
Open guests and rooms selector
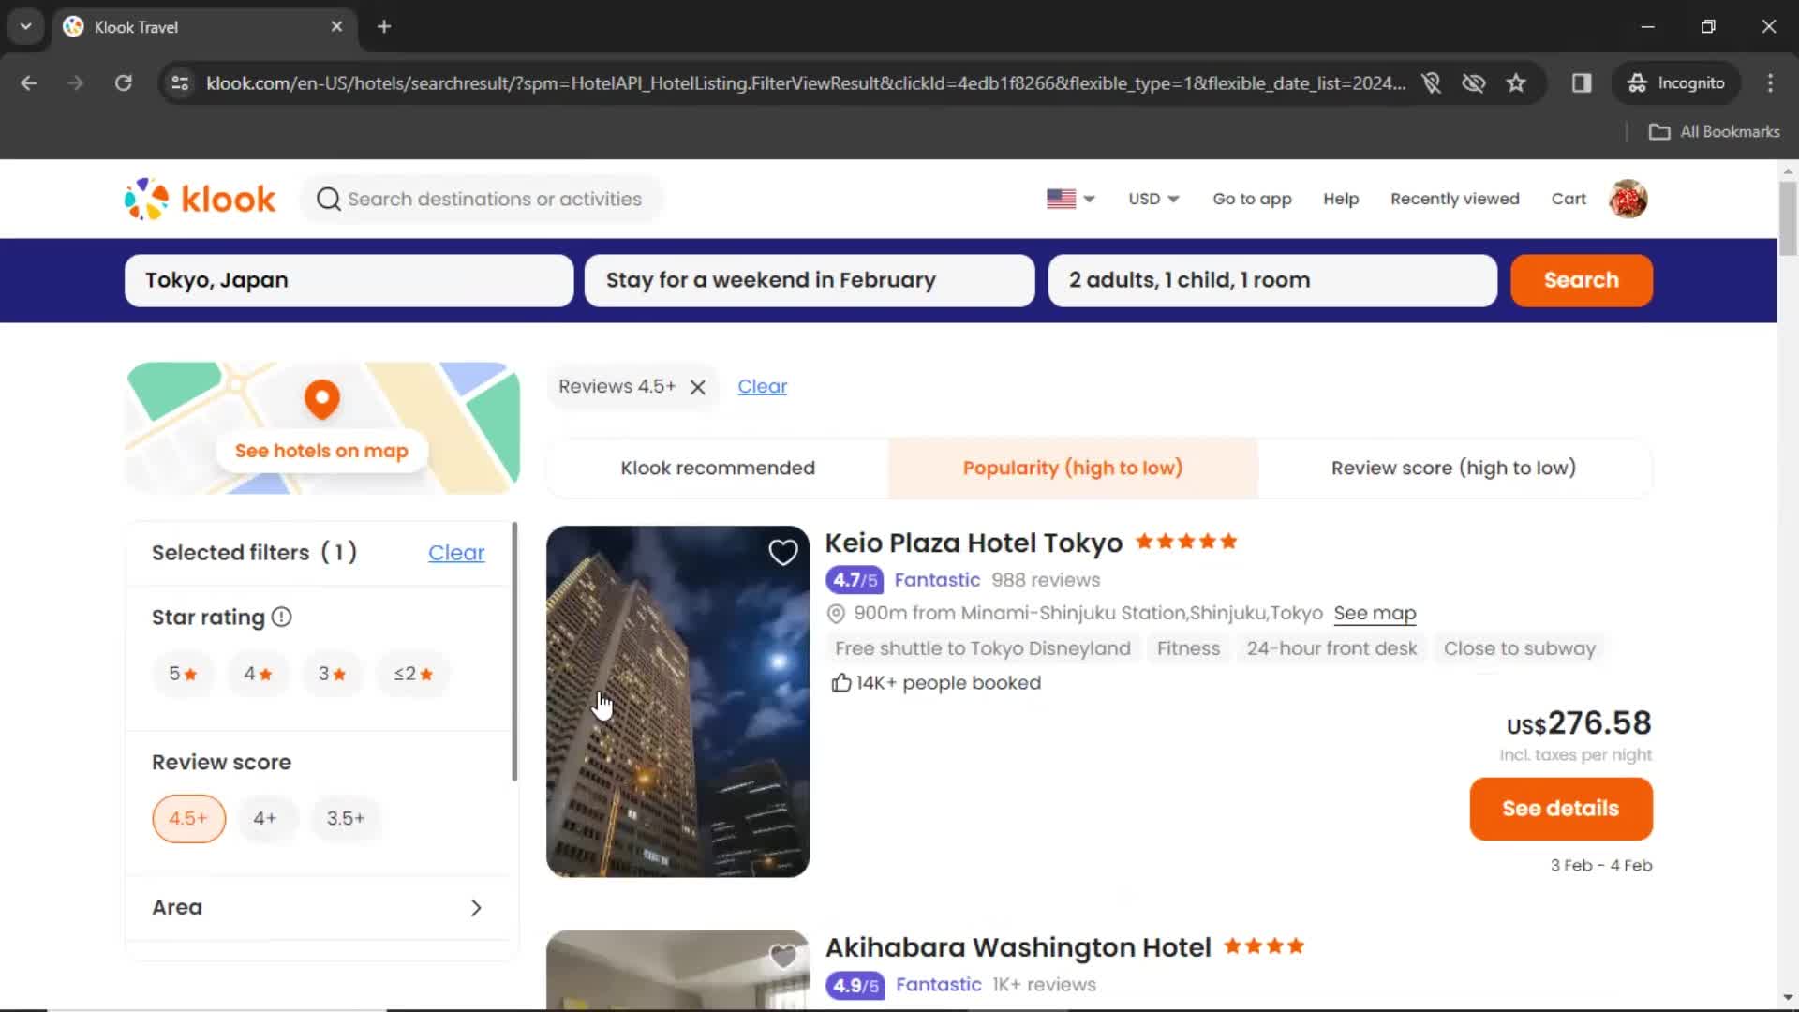[1272, 280]
